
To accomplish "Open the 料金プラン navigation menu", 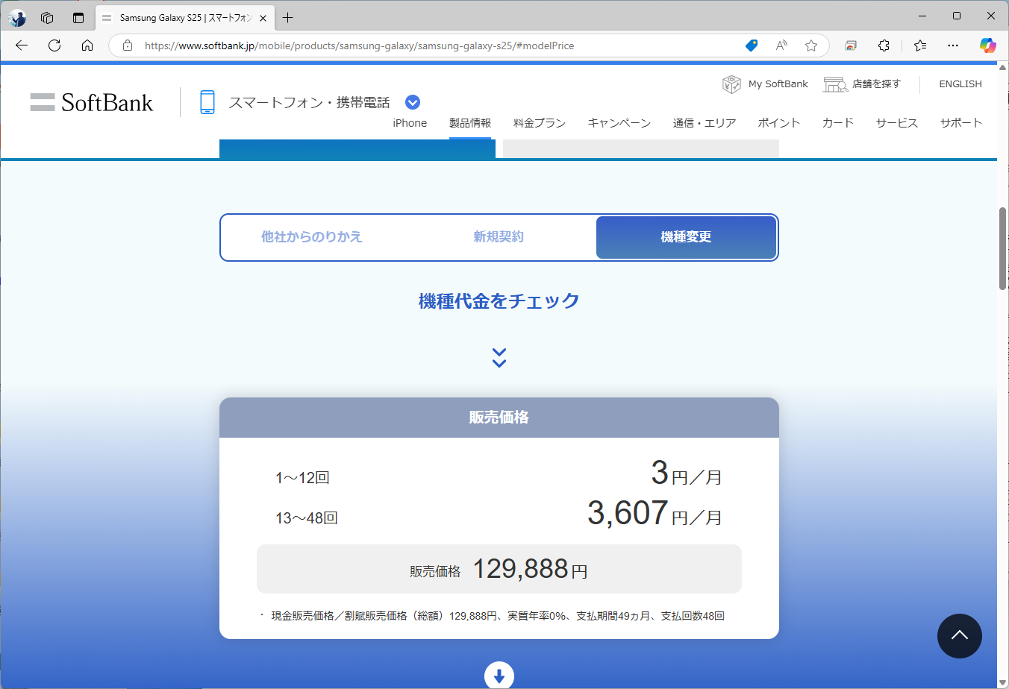I will (539, 123).
